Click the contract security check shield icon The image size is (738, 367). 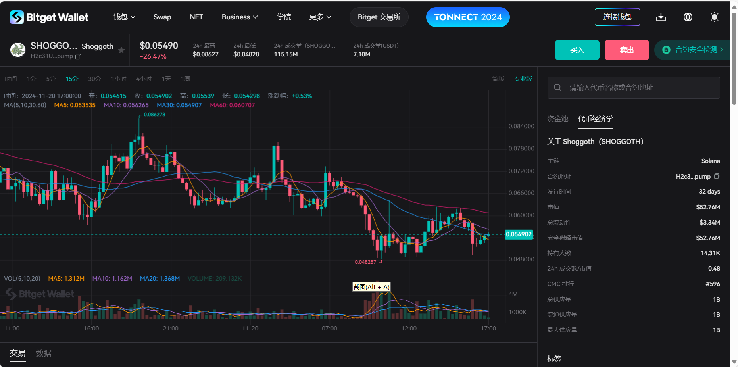(667, 50)
